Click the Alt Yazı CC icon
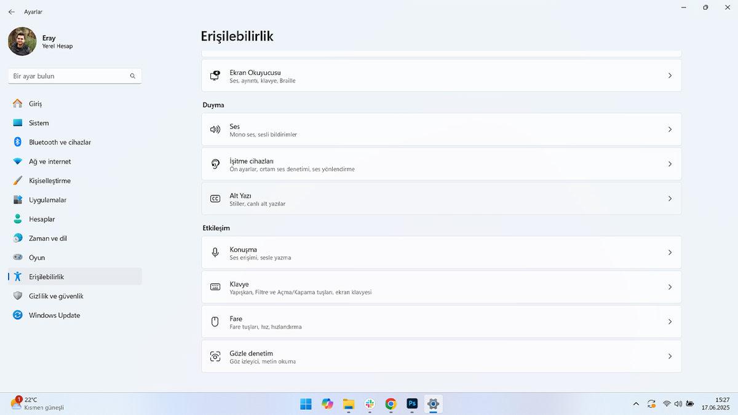 tap(215, 199)
